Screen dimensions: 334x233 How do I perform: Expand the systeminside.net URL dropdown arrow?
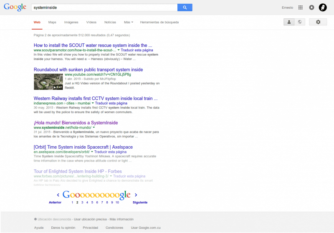[94, 128]
